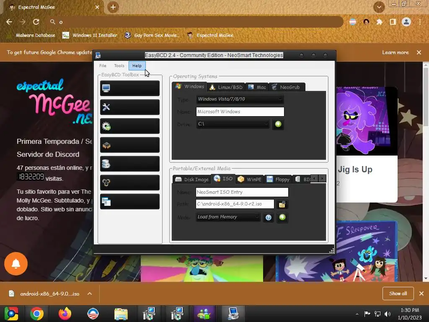429x322 pixels.
Task: Click help icon next to Mode dropdown
Action: pyautogui.click(x=269, y=218)
